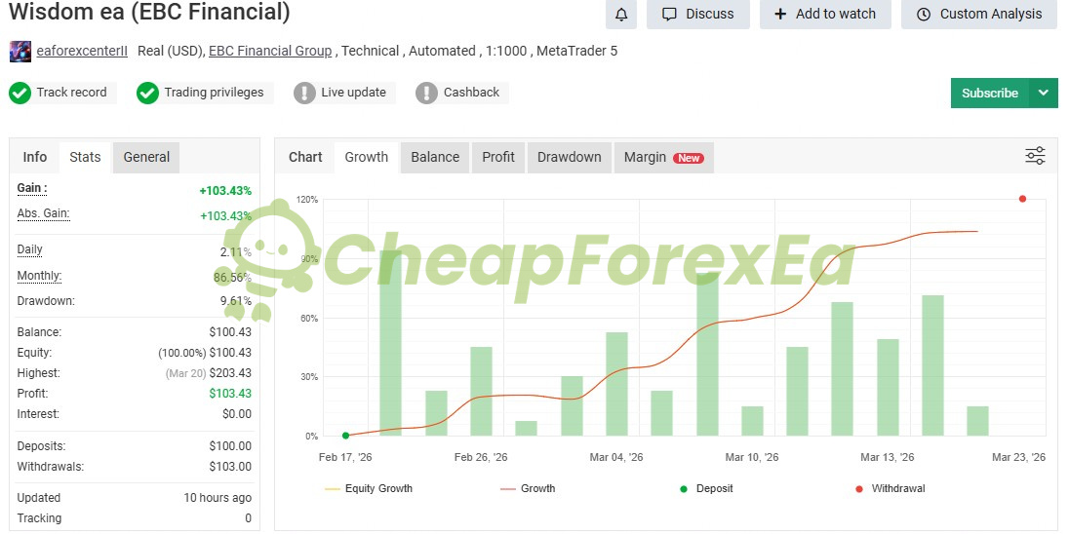The image size is (1069, 534).
Task: Click the Abs. Gain label
Action: coord(44,213)
